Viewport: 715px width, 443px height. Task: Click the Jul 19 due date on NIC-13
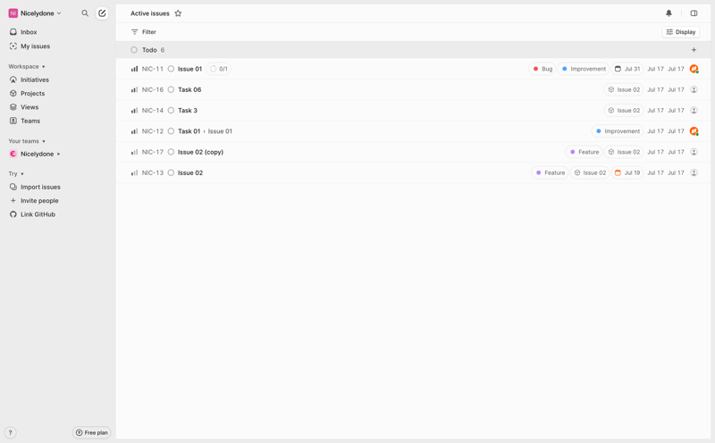(627, 172)
